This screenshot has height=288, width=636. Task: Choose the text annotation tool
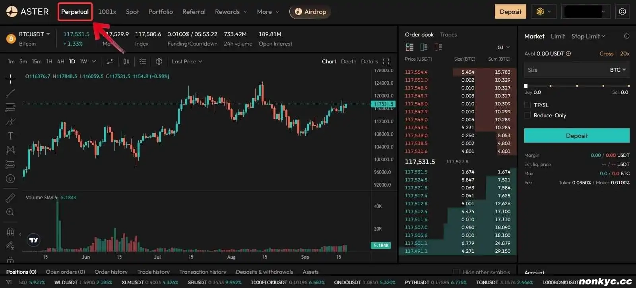click(10, 136)
